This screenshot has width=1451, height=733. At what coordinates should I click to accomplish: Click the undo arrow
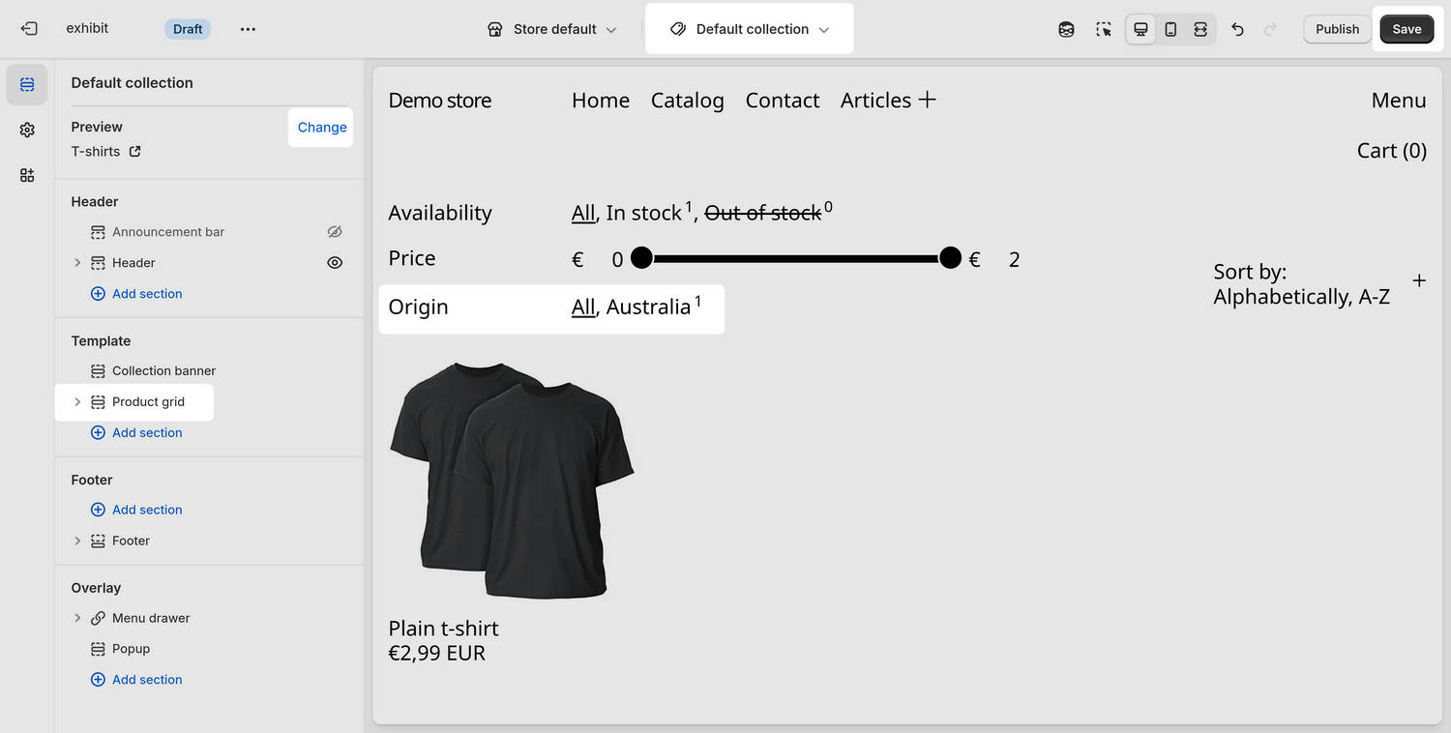tap(1237, 29)
